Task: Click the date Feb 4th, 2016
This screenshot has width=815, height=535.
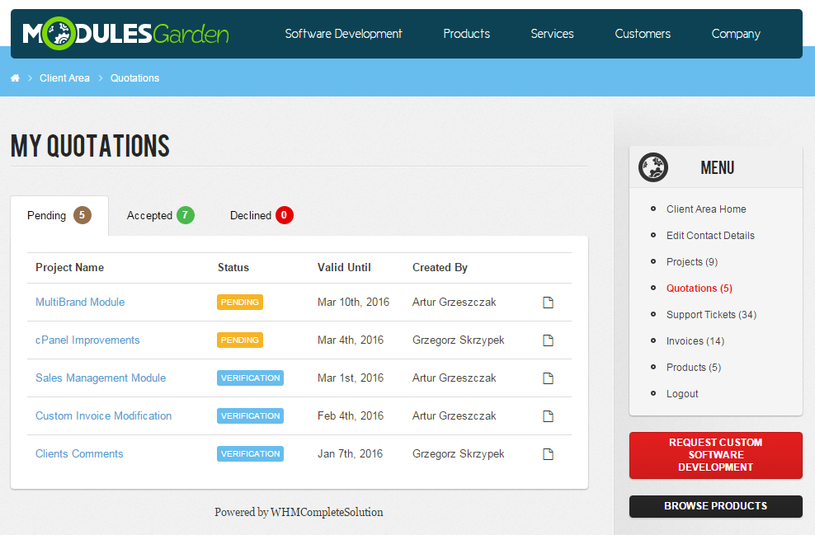Action: click(x=351, y=416)
